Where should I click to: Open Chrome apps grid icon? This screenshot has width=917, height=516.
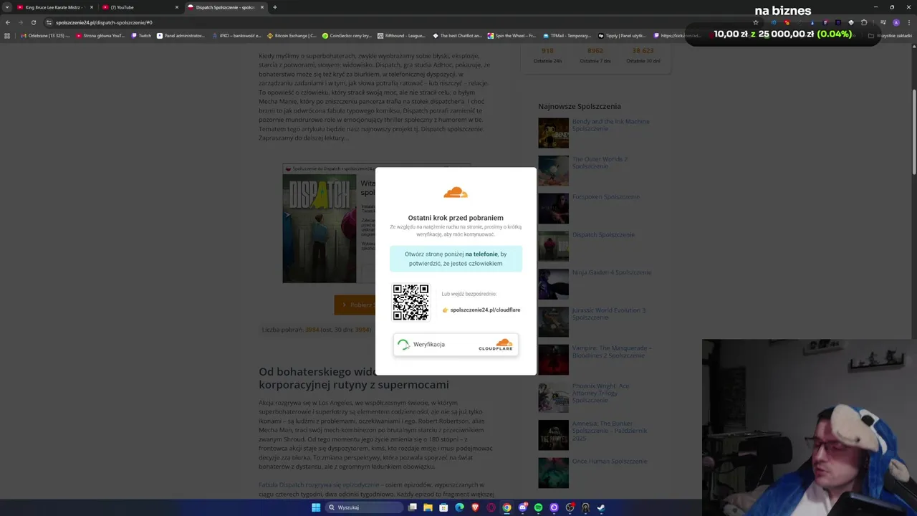[7, 35]
